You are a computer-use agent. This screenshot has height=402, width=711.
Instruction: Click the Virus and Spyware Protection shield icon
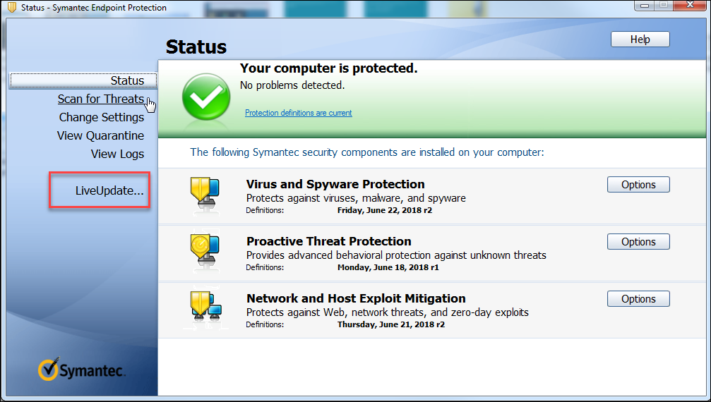tap(204, 195)
